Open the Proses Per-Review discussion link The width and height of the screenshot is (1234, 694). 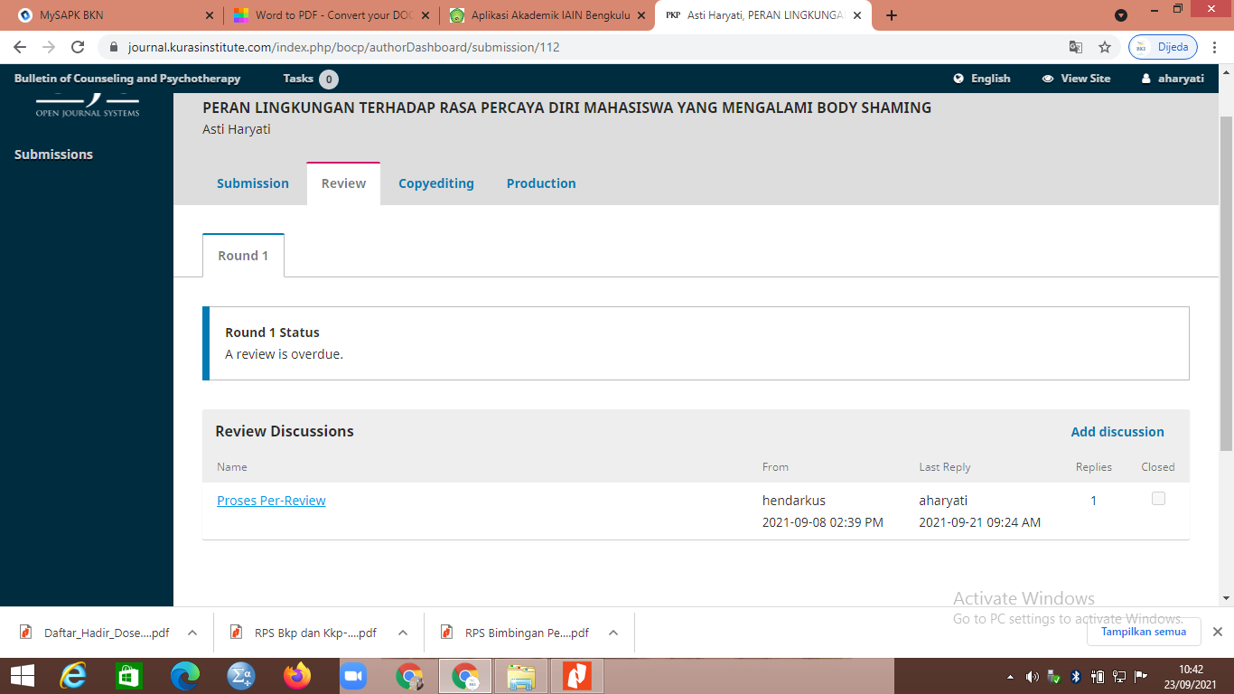click(x=271, y=501)
